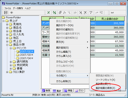Expand the 受託開発 folder

click(x=11, y=65)
